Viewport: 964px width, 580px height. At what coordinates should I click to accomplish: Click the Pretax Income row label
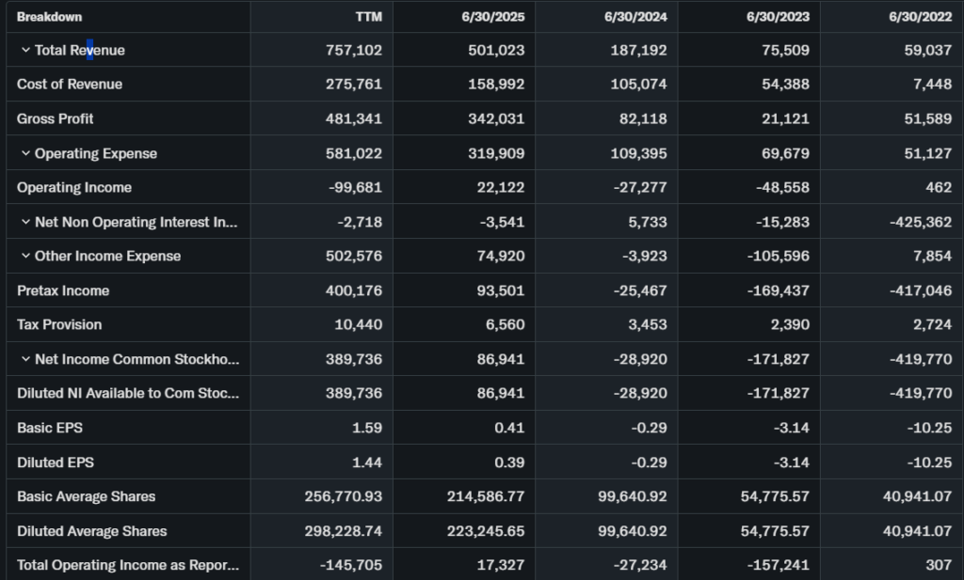[63, 290]
